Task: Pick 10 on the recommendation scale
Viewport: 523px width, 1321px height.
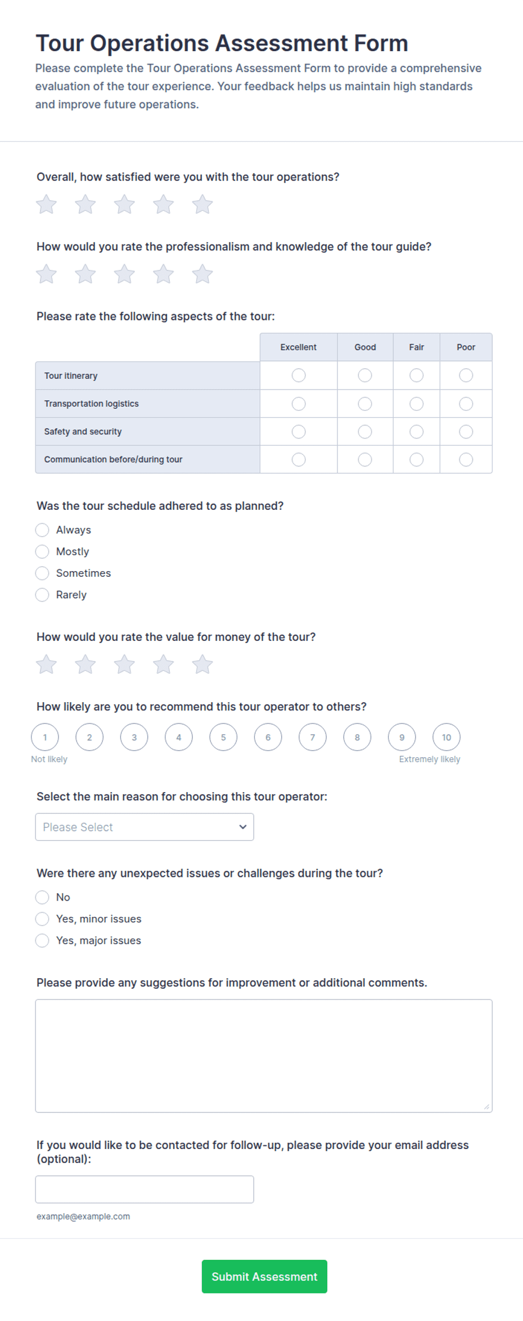Action: click(x=447, y=737)
